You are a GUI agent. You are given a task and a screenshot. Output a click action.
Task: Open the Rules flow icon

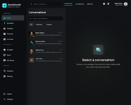(x=4, y=55)
